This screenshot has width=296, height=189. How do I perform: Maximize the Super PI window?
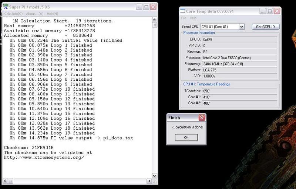tap(146, 7)
